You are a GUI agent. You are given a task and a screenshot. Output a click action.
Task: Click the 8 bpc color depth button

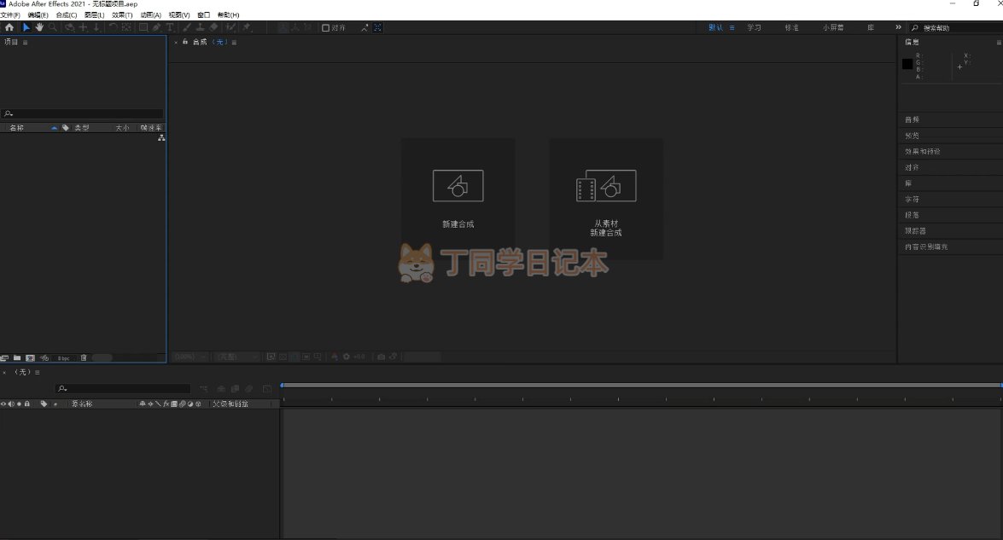(63, 358)
